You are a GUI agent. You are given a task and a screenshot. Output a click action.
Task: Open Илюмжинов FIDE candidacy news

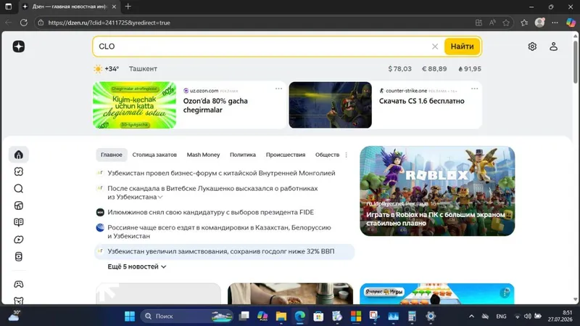(x=210, y=212)
